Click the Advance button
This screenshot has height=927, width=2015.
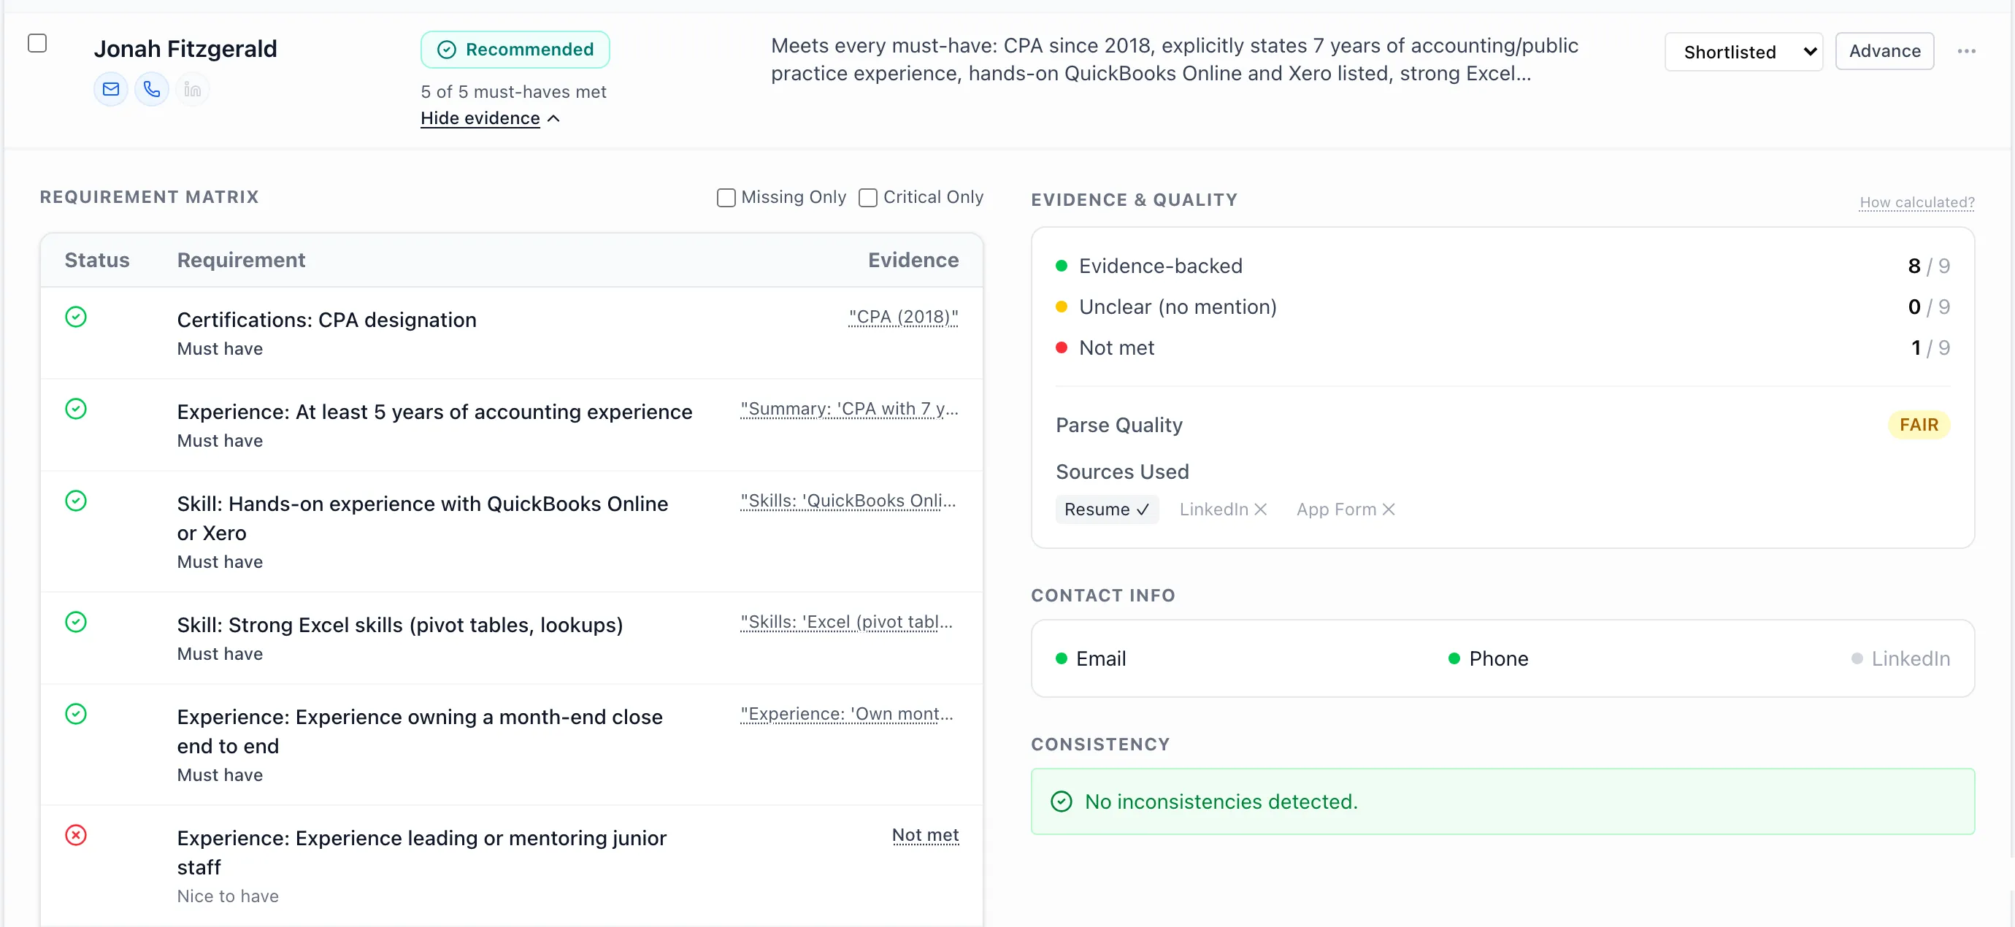click(1884, 51)
